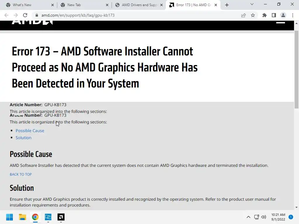Click the address bar URL

pyautogui.click(x=78, y=15)
